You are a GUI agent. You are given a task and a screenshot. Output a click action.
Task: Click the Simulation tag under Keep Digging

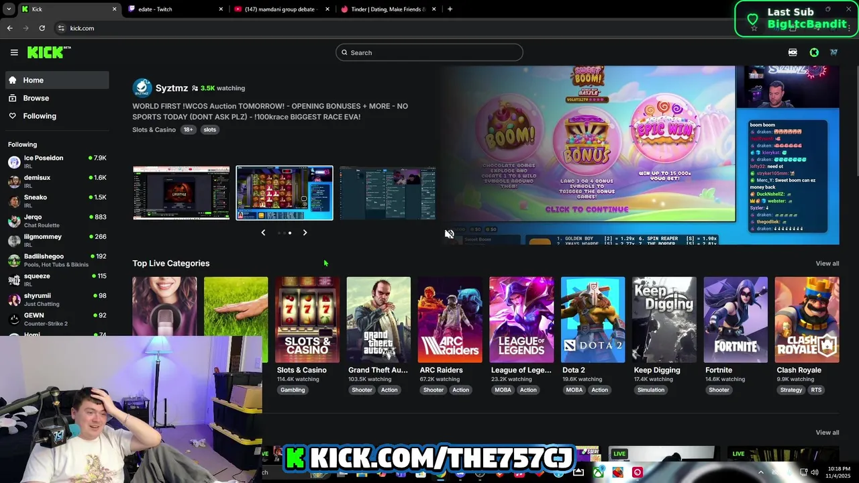[x=651, y=390]
